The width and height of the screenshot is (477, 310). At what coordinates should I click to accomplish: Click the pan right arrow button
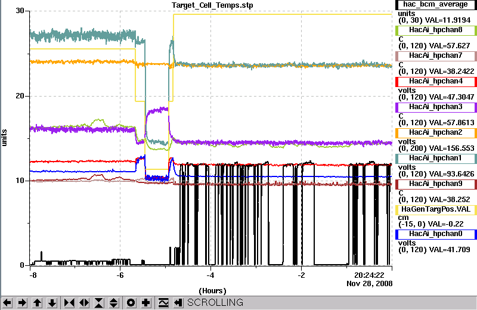[x=22, y=303]
